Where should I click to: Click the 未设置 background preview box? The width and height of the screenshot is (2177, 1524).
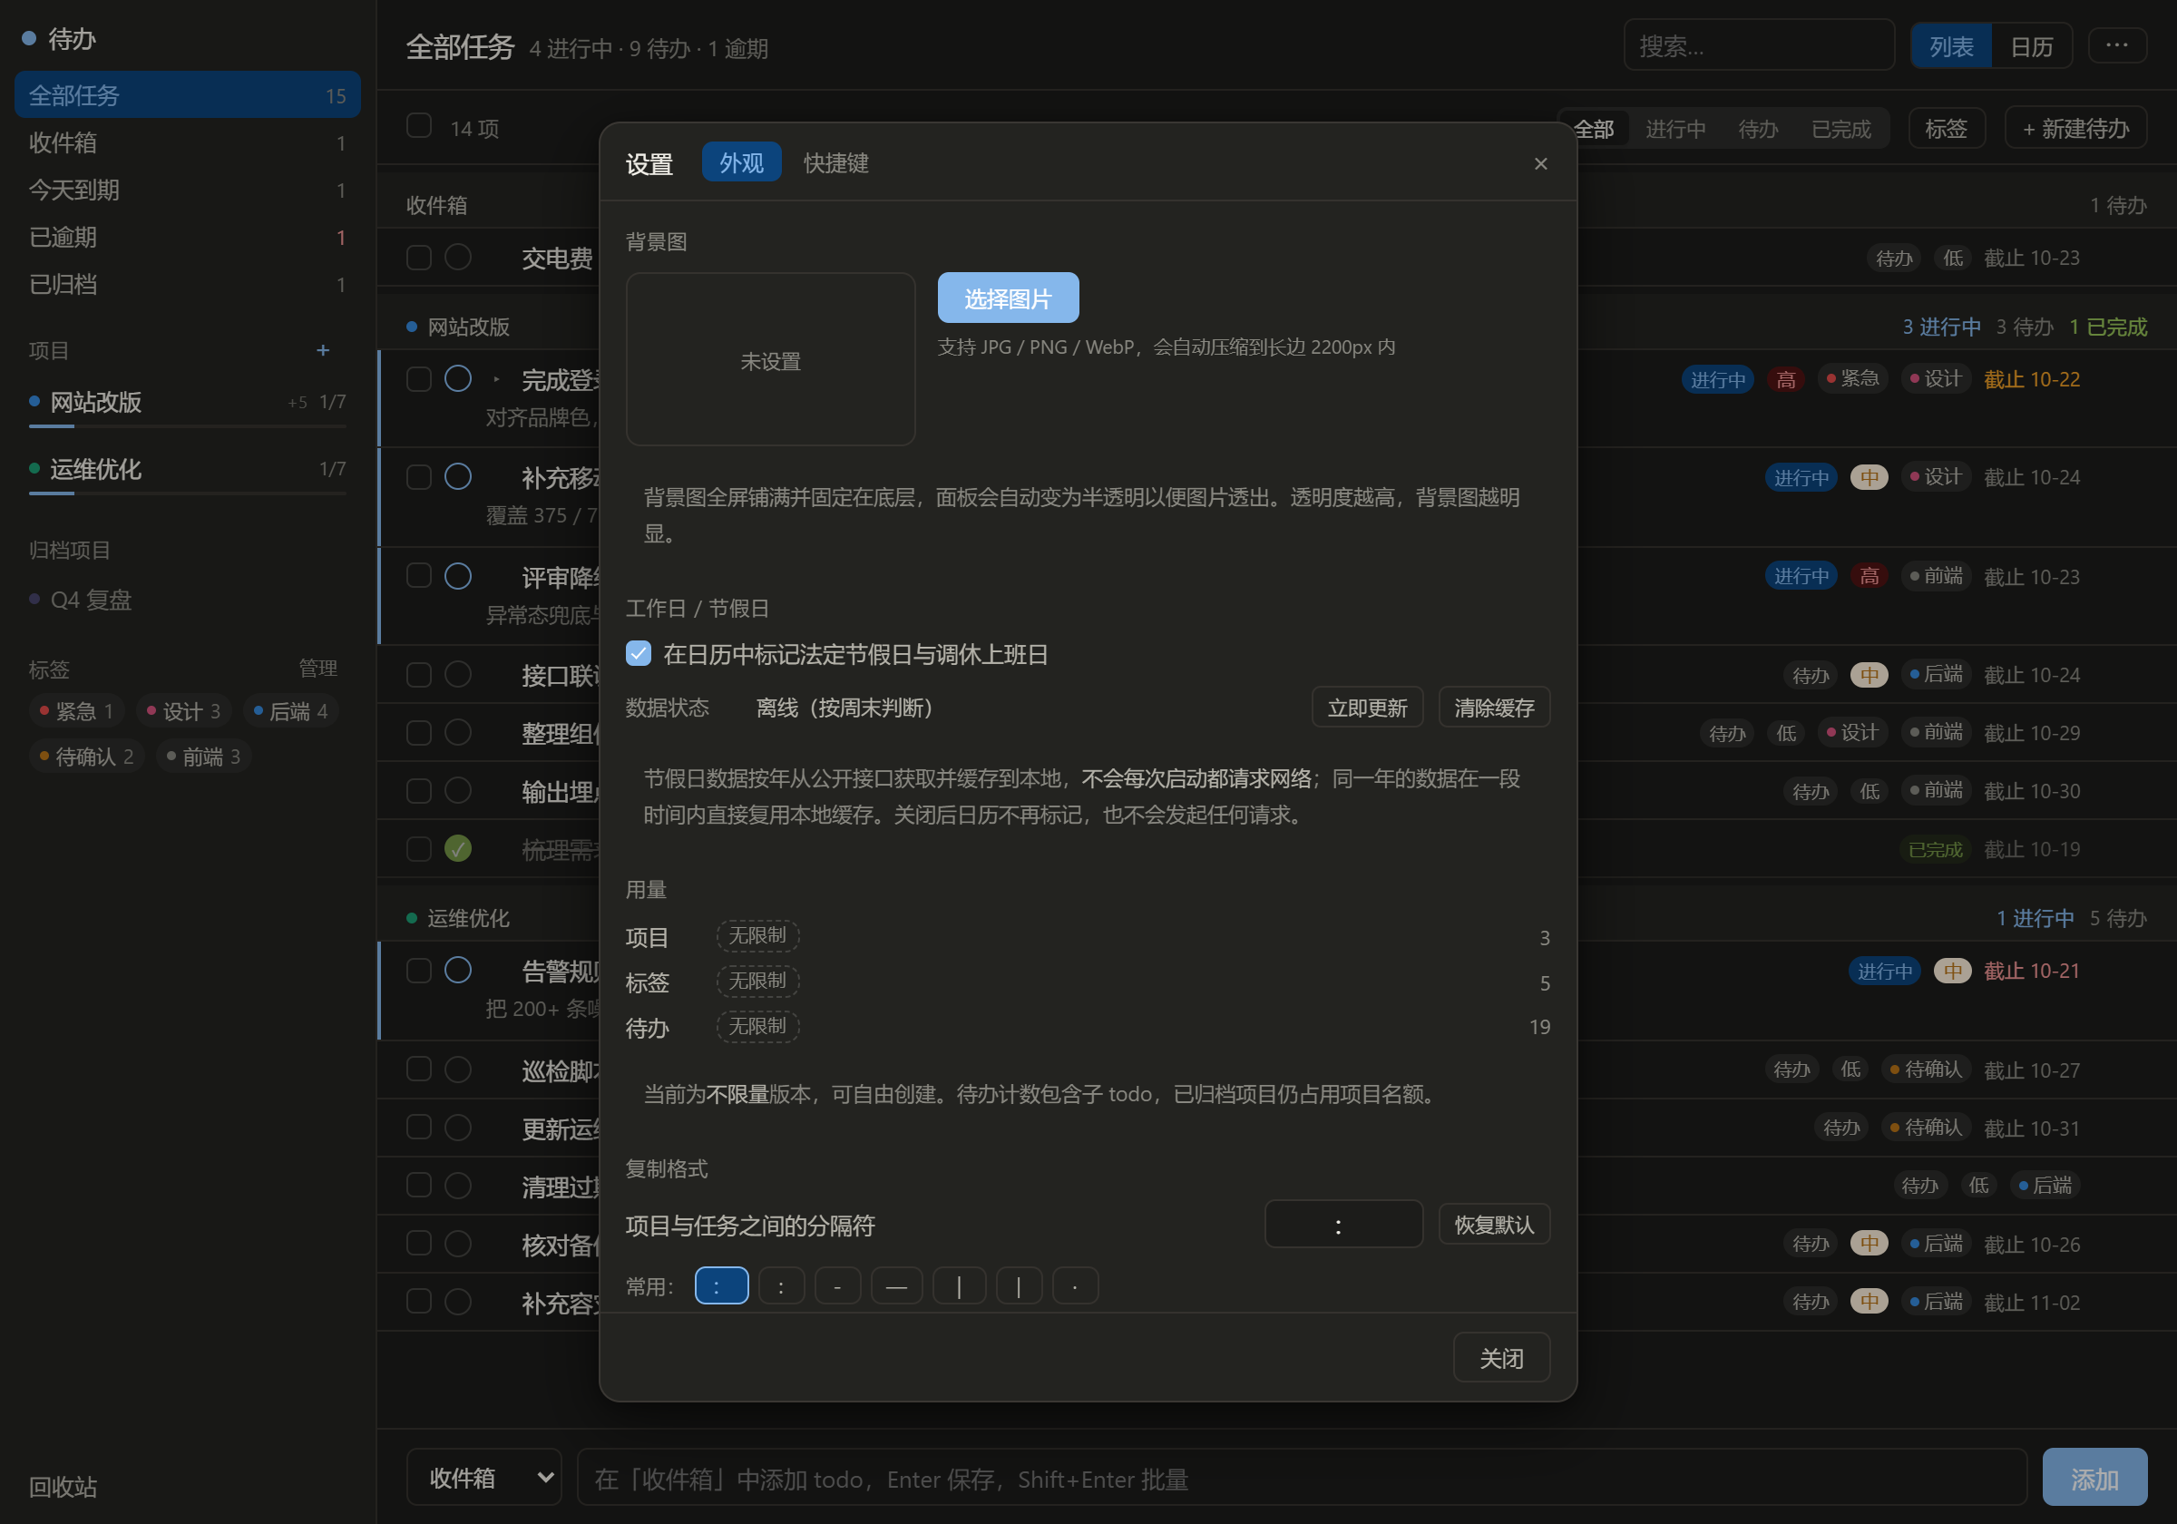[770, 359]
